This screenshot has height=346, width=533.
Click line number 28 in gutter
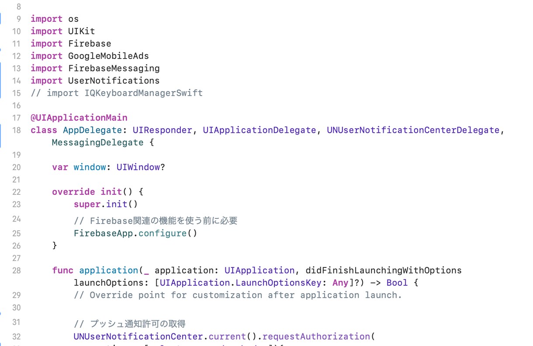[x=16, y=270]
